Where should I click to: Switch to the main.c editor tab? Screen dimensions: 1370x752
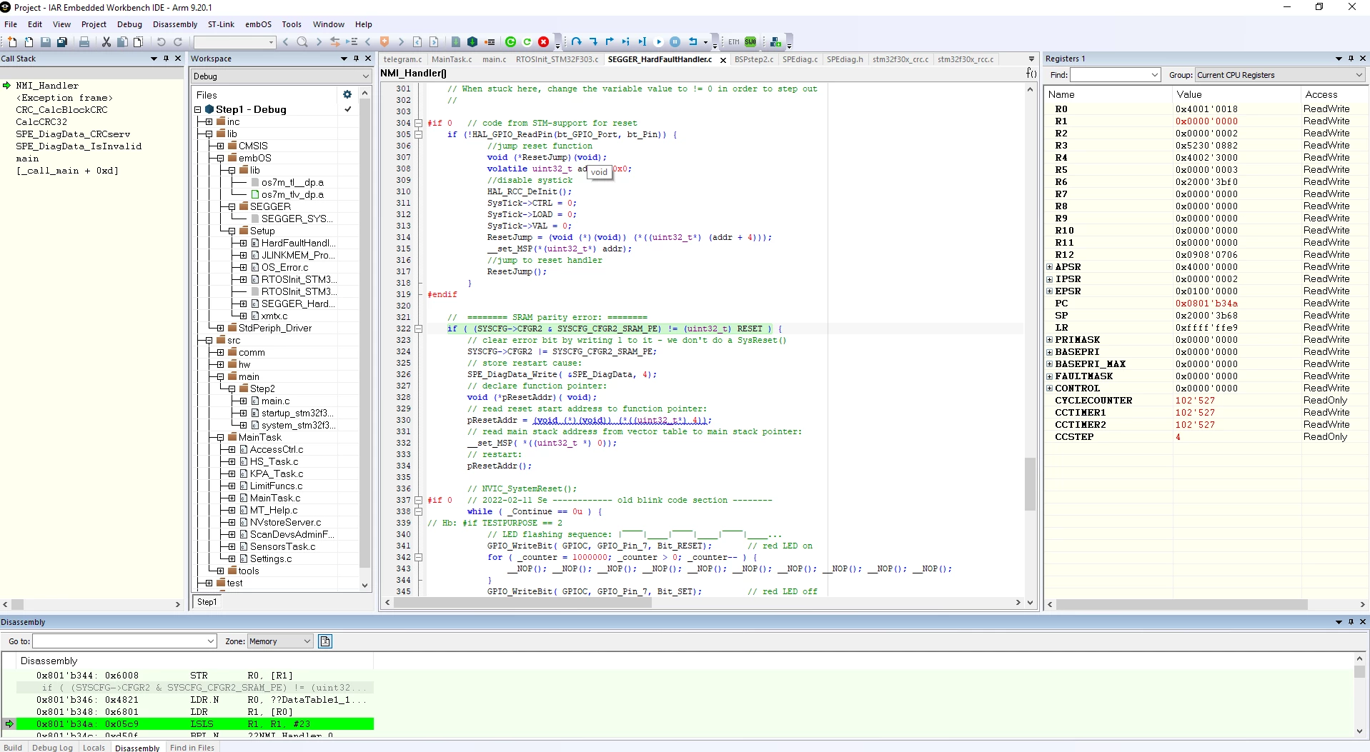(494, 59)
